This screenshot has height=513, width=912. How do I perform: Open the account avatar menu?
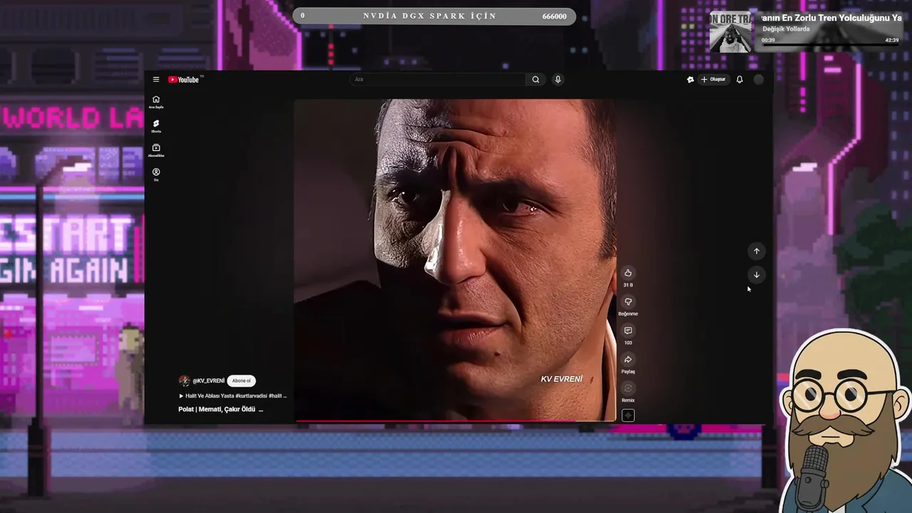[x=759, y=80]
